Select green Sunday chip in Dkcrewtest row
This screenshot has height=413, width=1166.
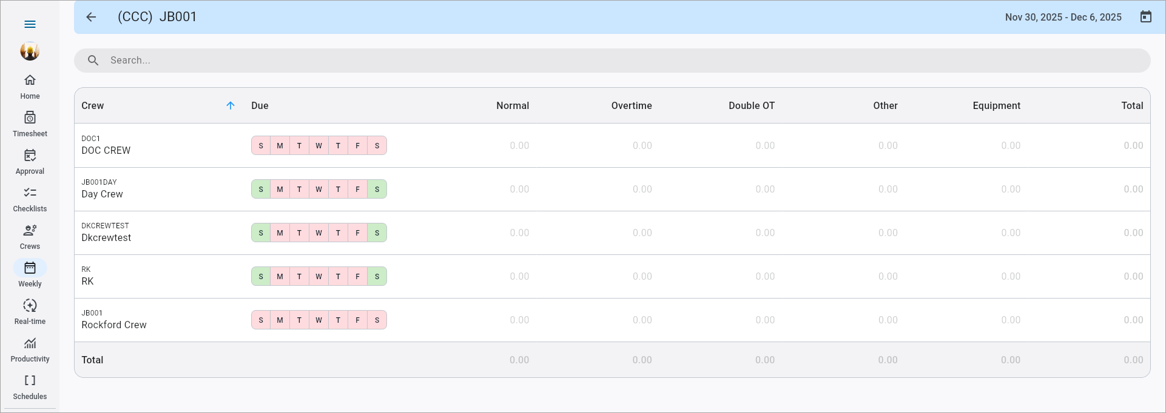pos(261,233)
